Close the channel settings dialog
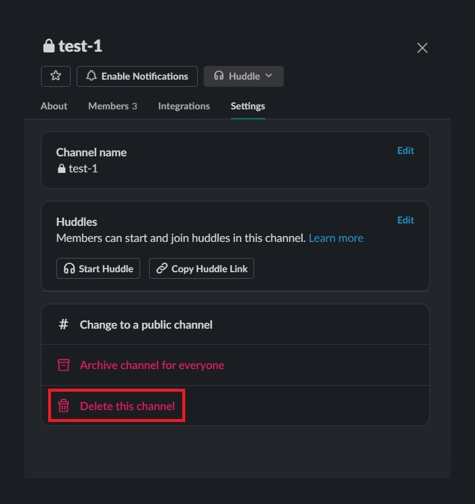 tap(422, 48)
